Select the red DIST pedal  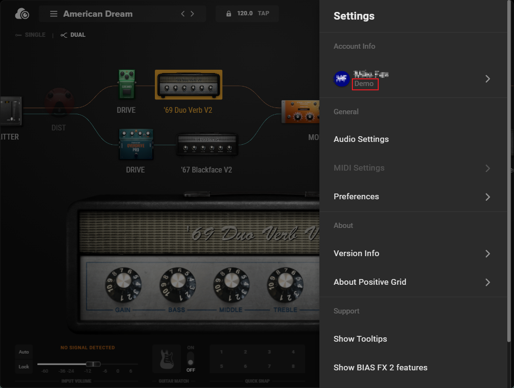59,102
